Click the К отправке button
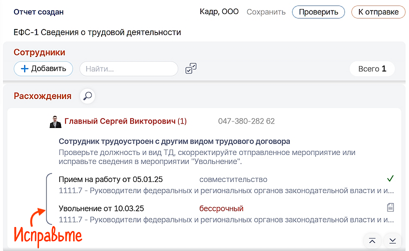Screen dimensions: 409x251 tap(378, 12)
